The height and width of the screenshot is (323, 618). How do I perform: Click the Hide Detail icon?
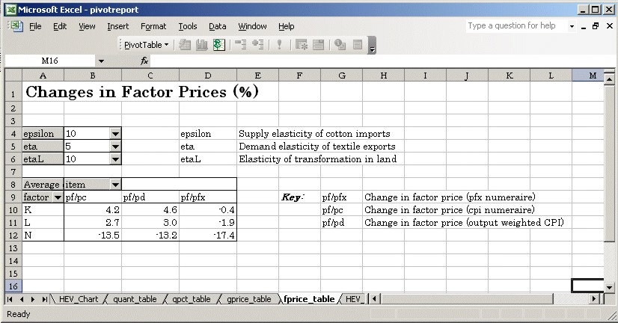click(x=241, y=45)
